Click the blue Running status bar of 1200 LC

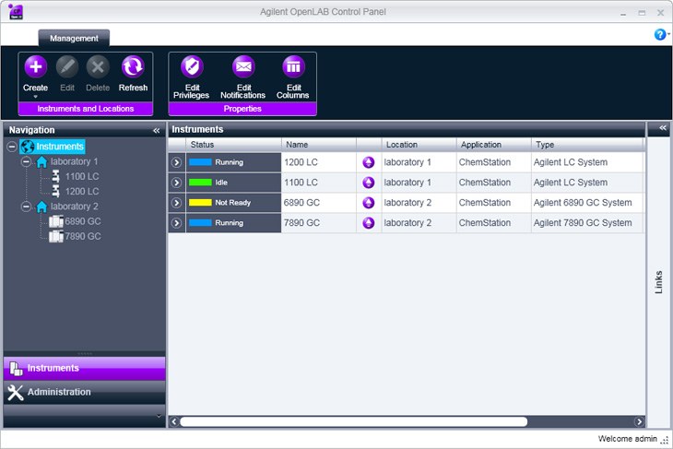(200, 162)
